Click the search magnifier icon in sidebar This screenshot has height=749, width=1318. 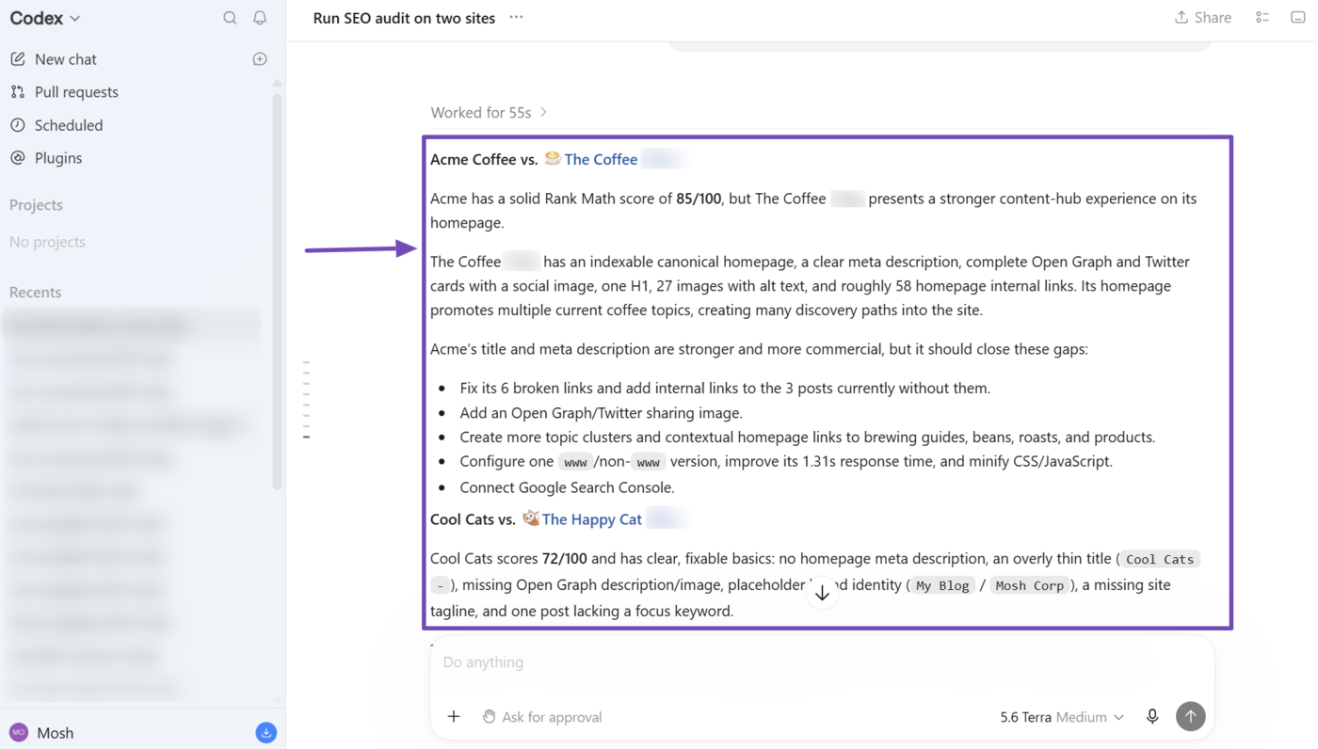tap(230, 18)
